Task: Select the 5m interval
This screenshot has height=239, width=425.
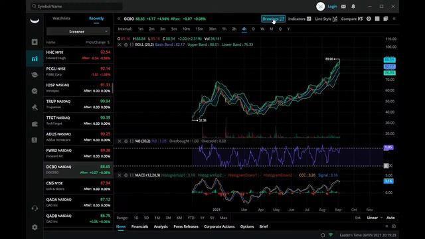Action: [x=174, y=29]
